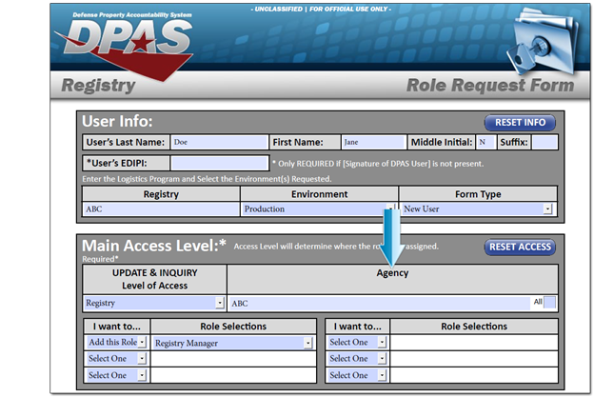
Task: Open the first Select One dropdown in right table
Action: [x=357, y=342]
